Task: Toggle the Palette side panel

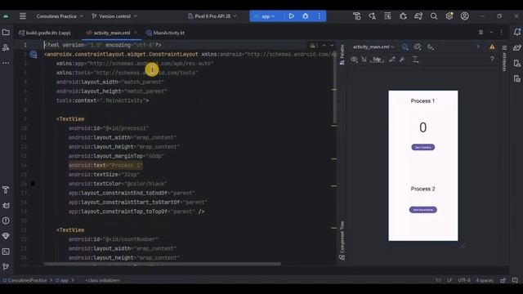Action: point(342,55)
